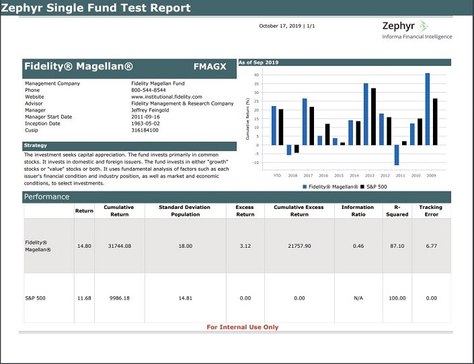Screen dimensions: 474x364
Task: Click the 2018 label on chart axis
Action: click(292, 175)
